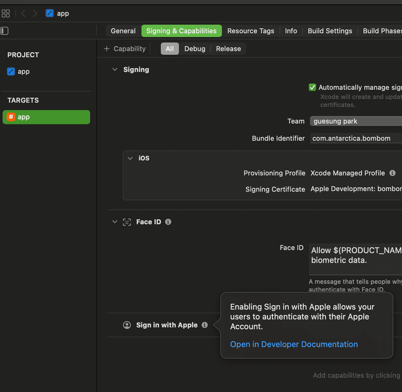This screenshot has width=402, height=392.
Task: Click the TARGETS sidebar header
Action: (23, 100)
